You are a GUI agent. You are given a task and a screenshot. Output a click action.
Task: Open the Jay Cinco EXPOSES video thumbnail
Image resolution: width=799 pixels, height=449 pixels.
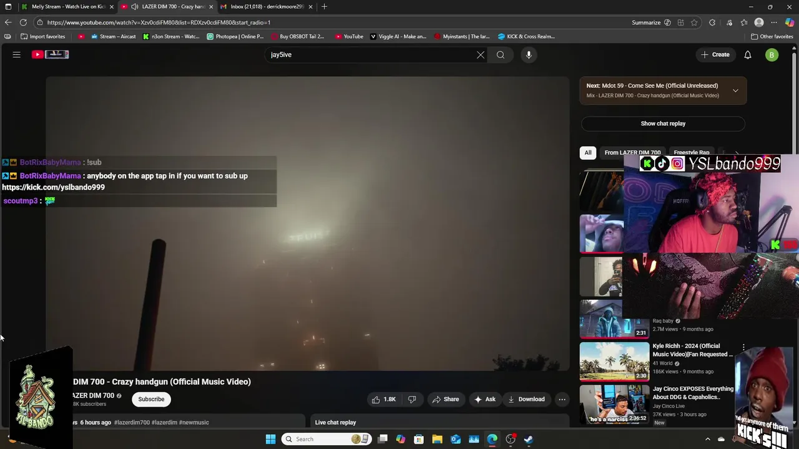pyautogui.click(x=614, y=404)
